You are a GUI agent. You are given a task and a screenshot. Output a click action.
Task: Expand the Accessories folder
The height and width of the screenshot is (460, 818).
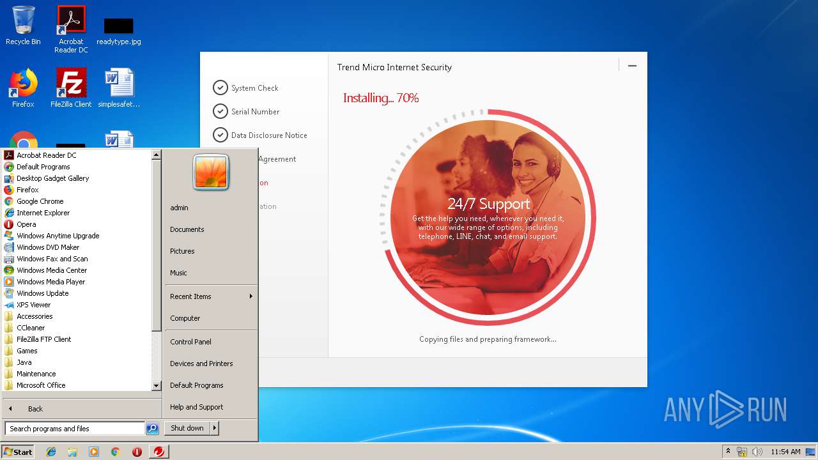tap(77, 316)
